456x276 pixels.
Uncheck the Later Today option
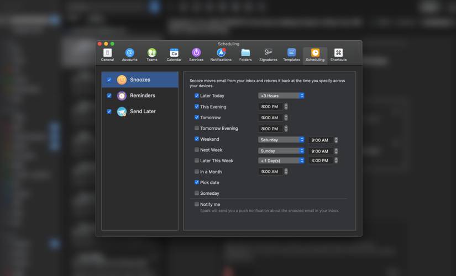pos(197,95)
